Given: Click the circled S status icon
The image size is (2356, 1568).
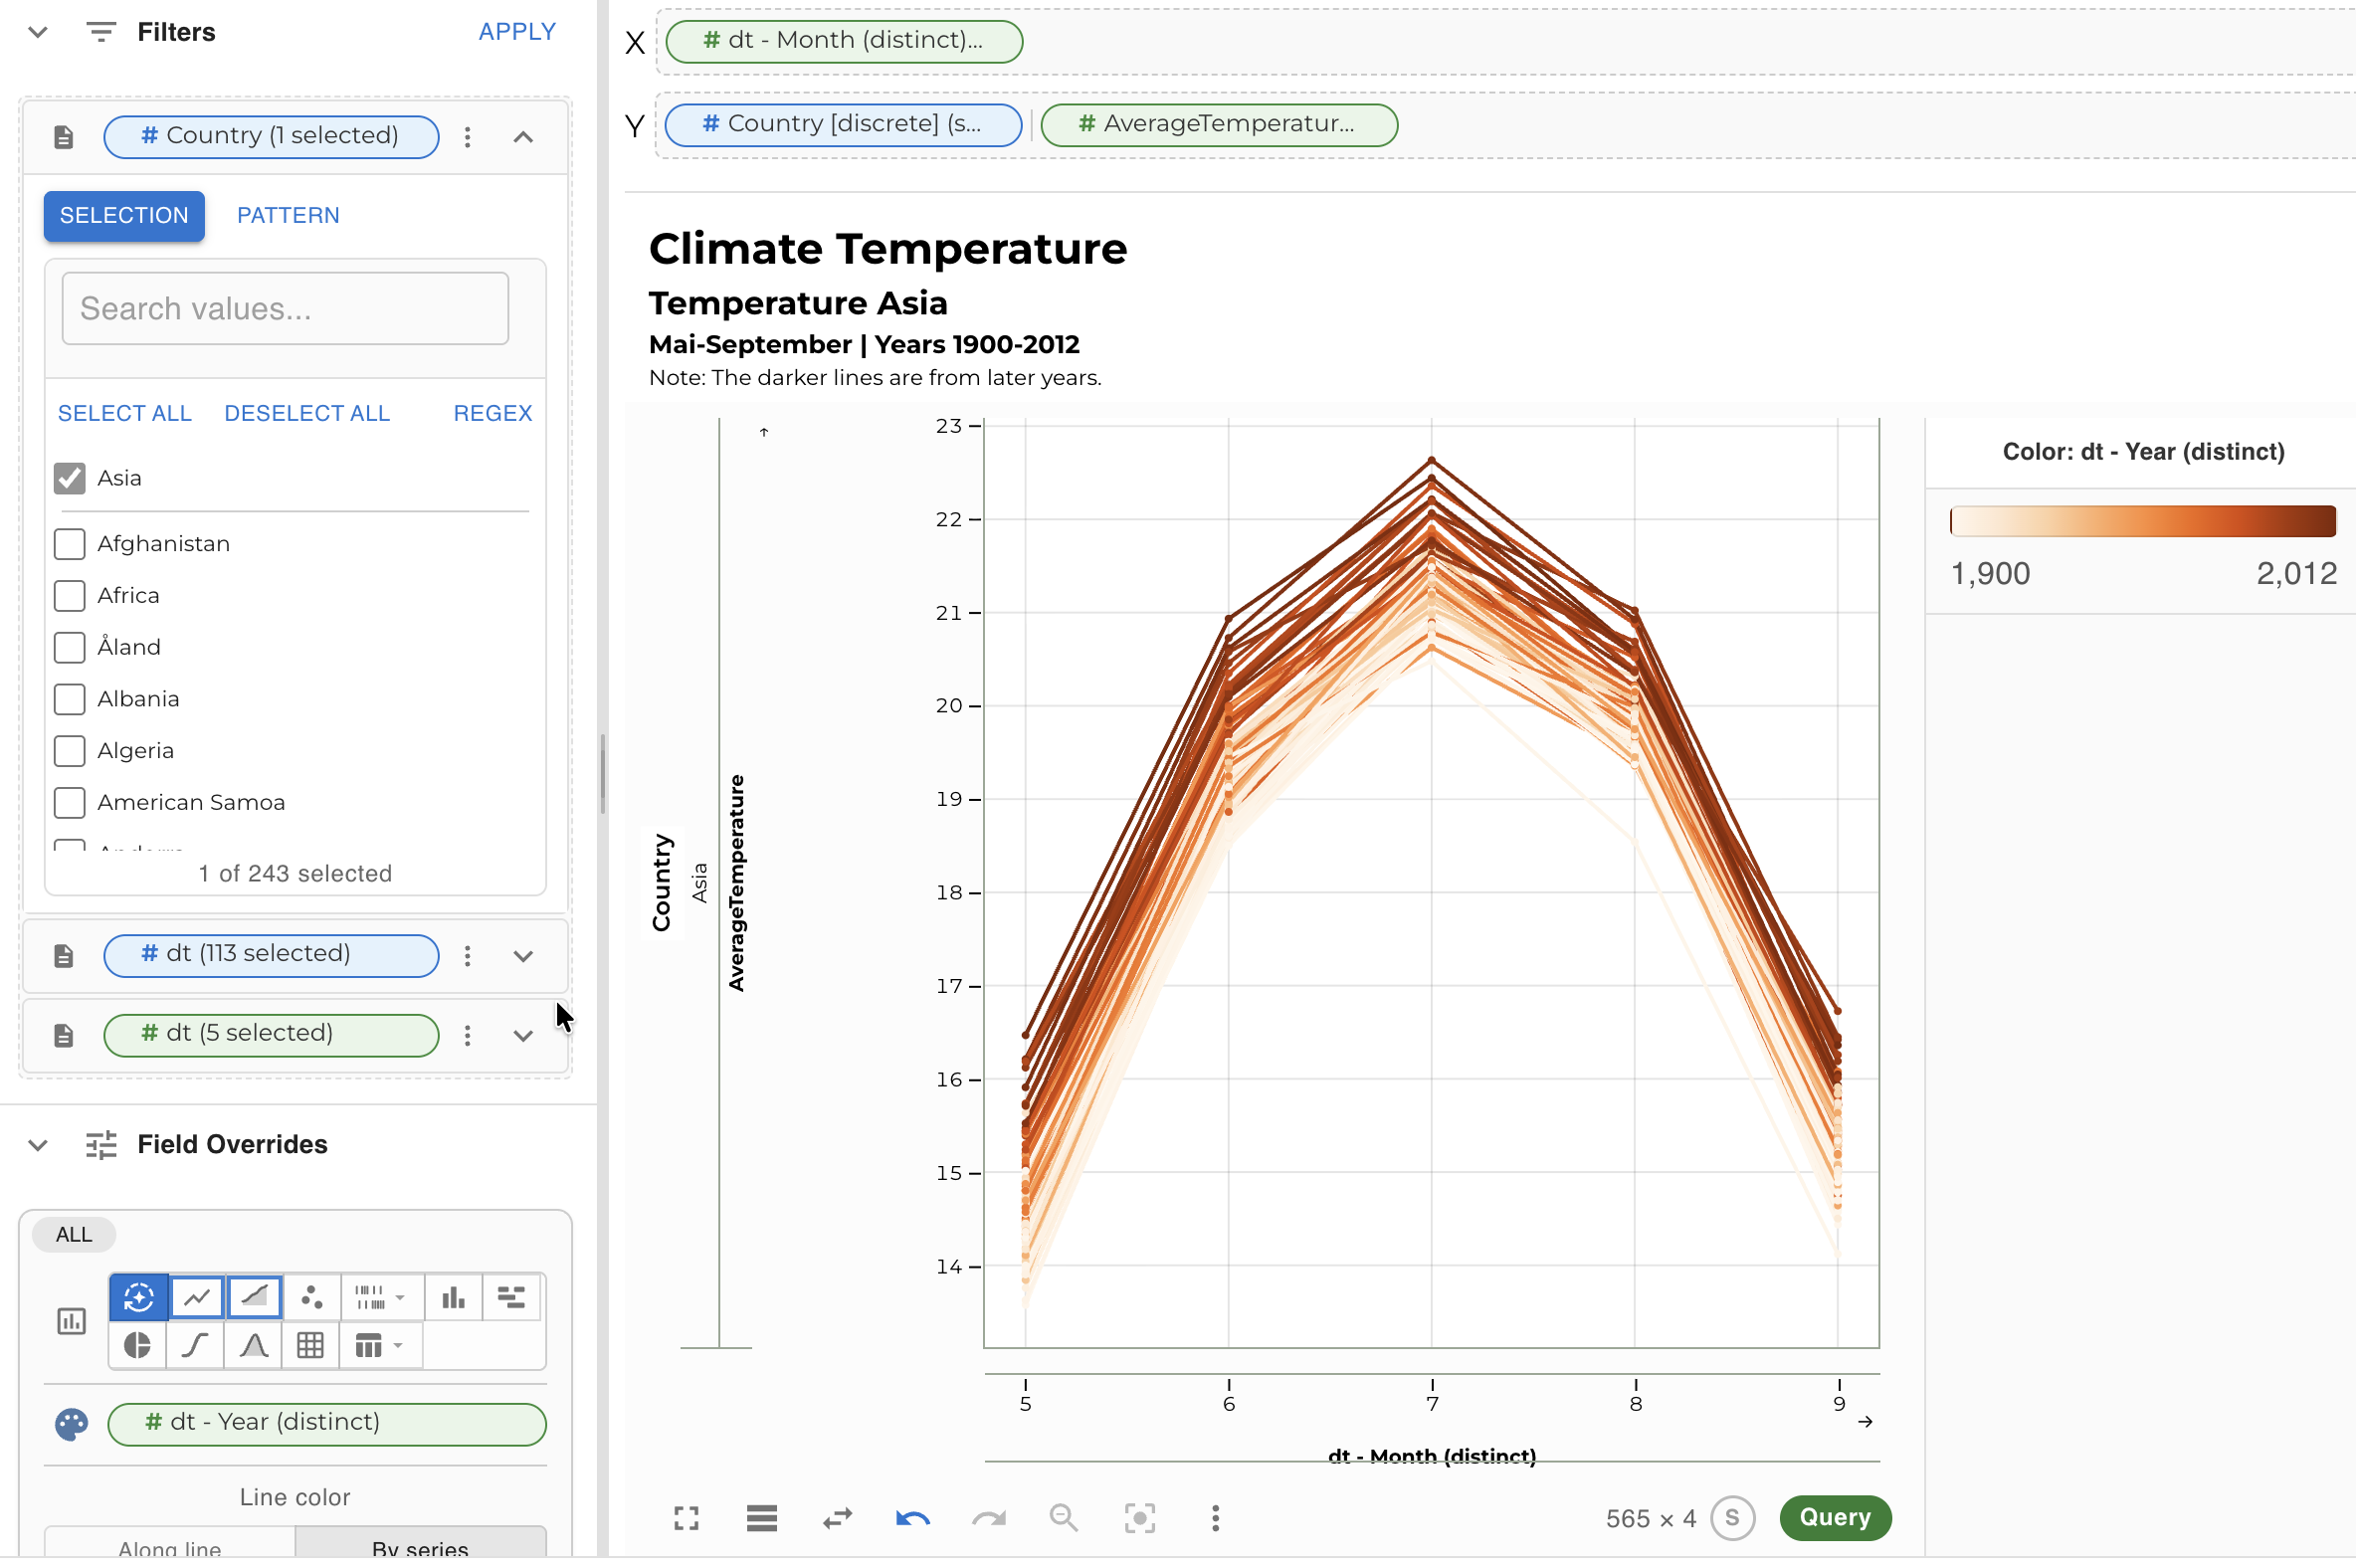Looking at the screenshot, I should [1733, 1519].
